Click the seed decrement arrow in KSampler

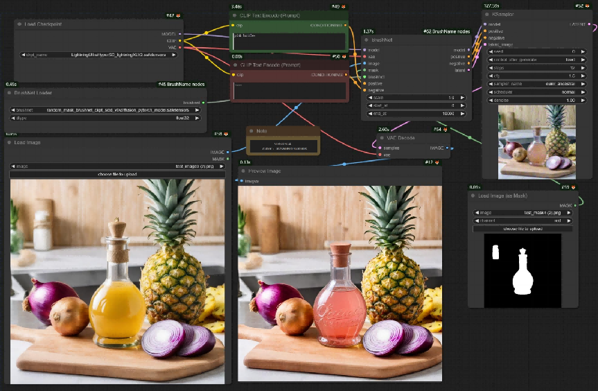coord(491,51)
